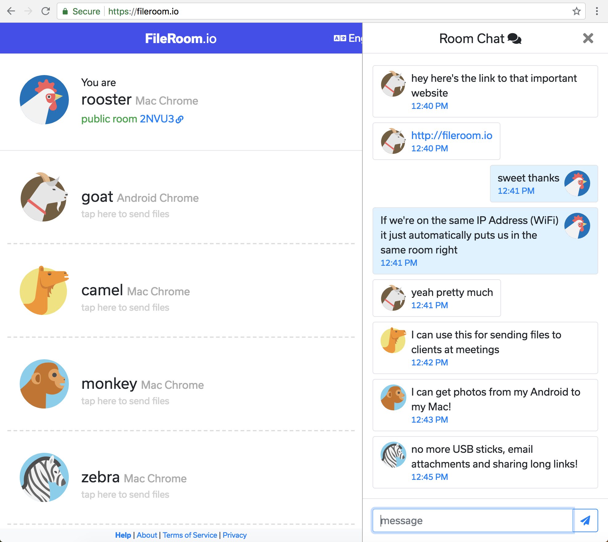Screen dimensions: 608x542
Task: Click your rooster profile avatar
Action: pos(44,100)
